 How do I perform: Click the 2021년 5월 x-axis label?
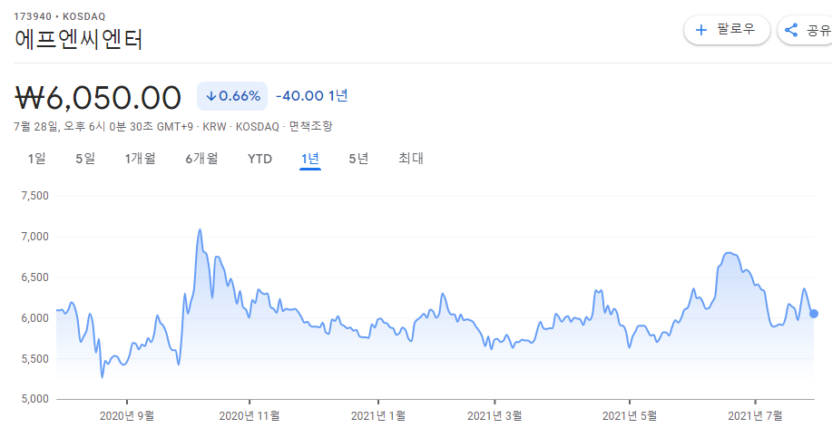click(630, 415)
